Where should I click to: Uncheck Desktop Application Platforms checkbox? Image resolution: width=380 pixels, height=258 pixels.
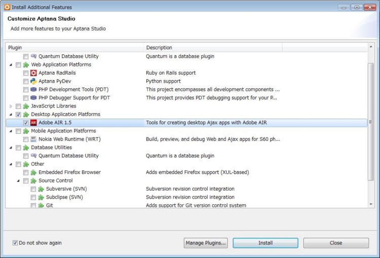click(x=18, y=115)
